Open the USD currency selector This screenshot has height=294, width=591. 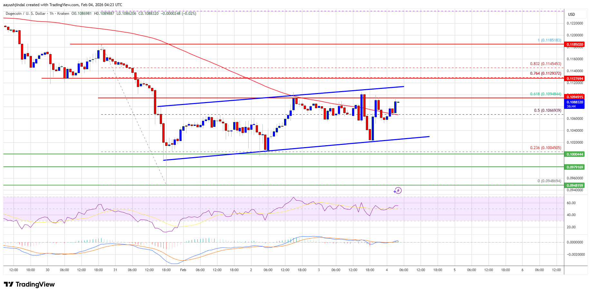tap(571, 14)
